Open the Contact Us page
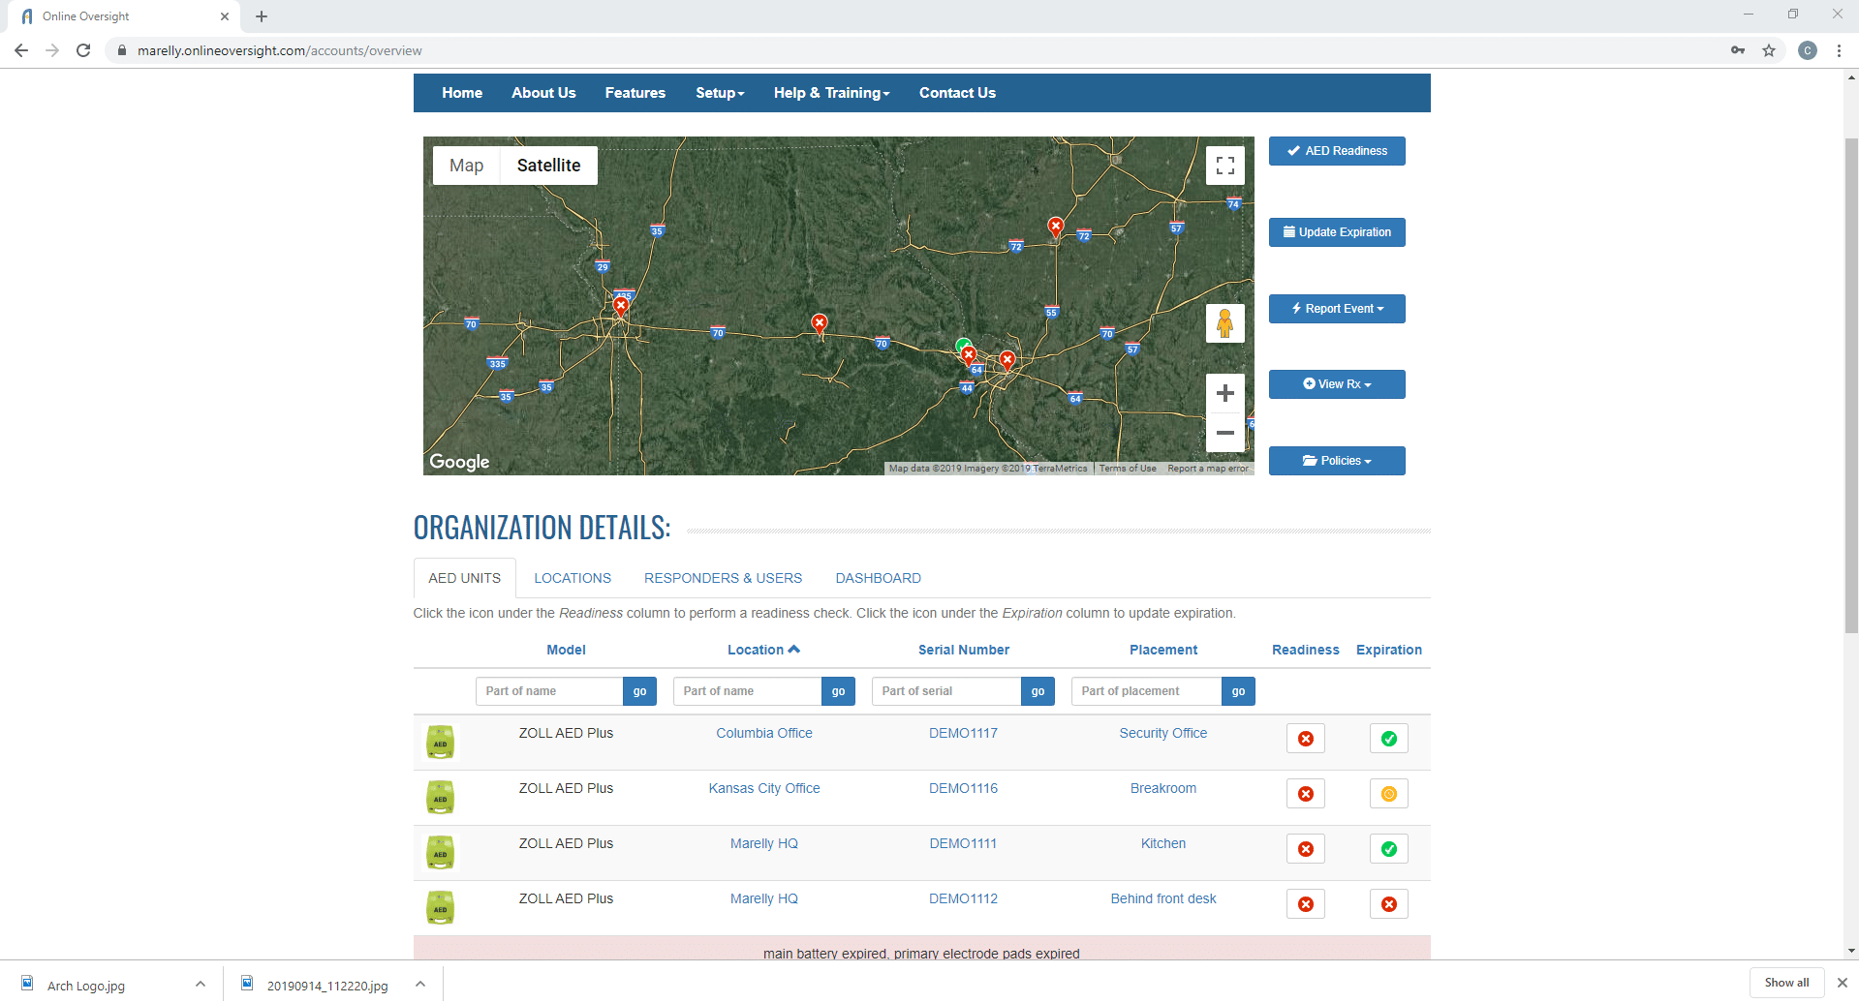The width and height of the screenshot is (1859, 1003). (957, 93)
